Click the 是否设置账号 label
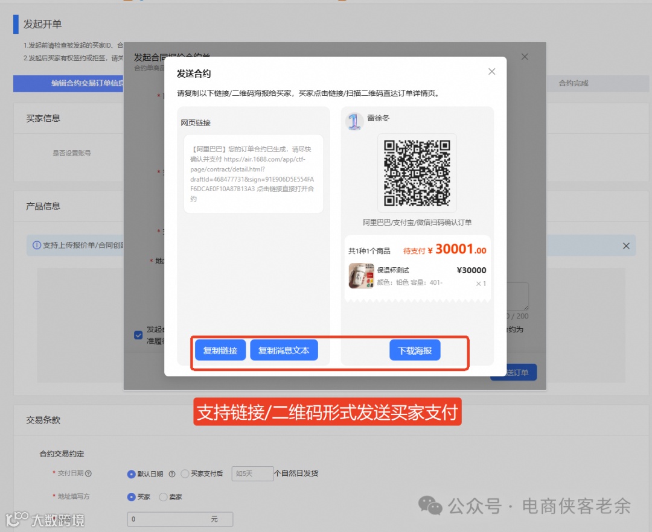 click(71, 153)
